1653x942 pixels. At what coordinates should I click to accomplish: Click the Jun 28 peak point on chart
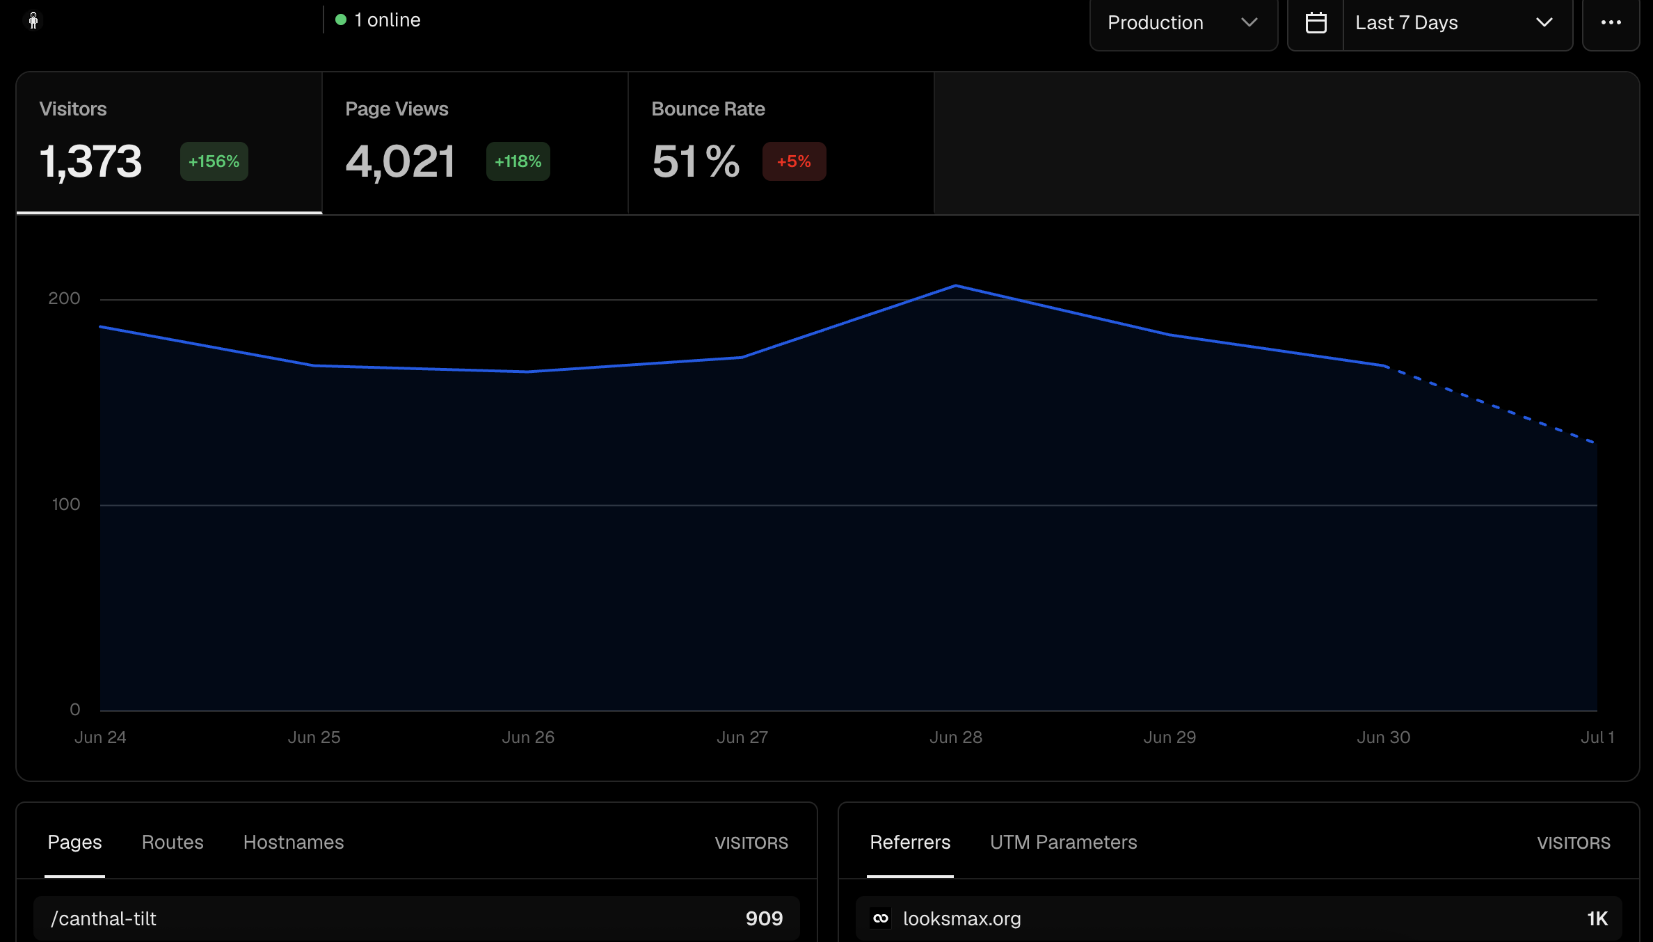[x=956, y=285]
